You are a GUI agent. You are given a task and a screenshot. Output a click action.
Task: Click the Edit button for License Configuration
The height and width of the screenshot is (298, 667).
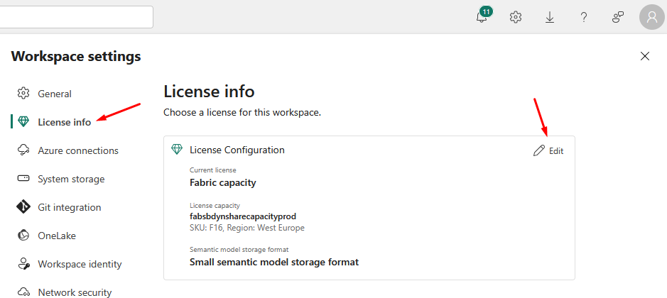point(548,150)
